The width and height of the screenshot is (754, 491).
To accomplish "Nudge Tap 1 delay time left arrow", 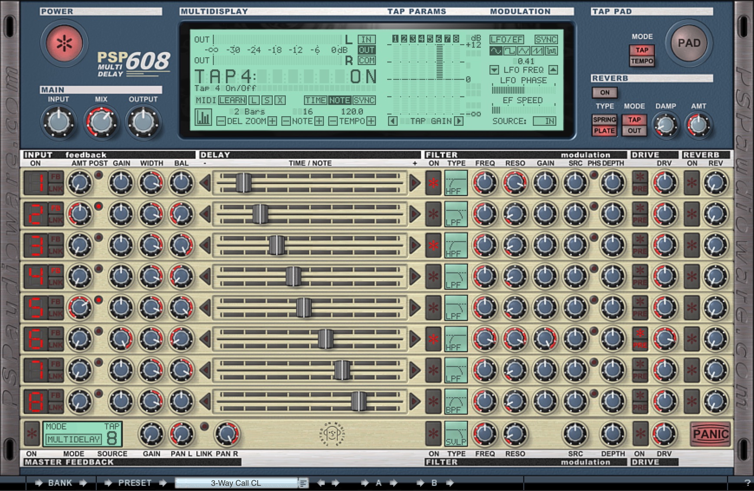I will (205, 183).
